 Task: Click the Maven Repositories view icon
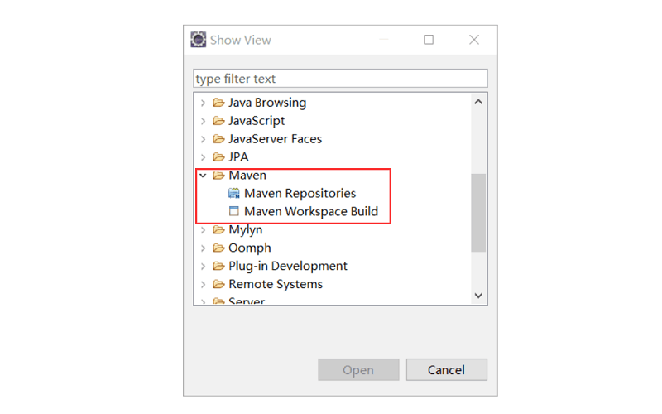[234, 194]
